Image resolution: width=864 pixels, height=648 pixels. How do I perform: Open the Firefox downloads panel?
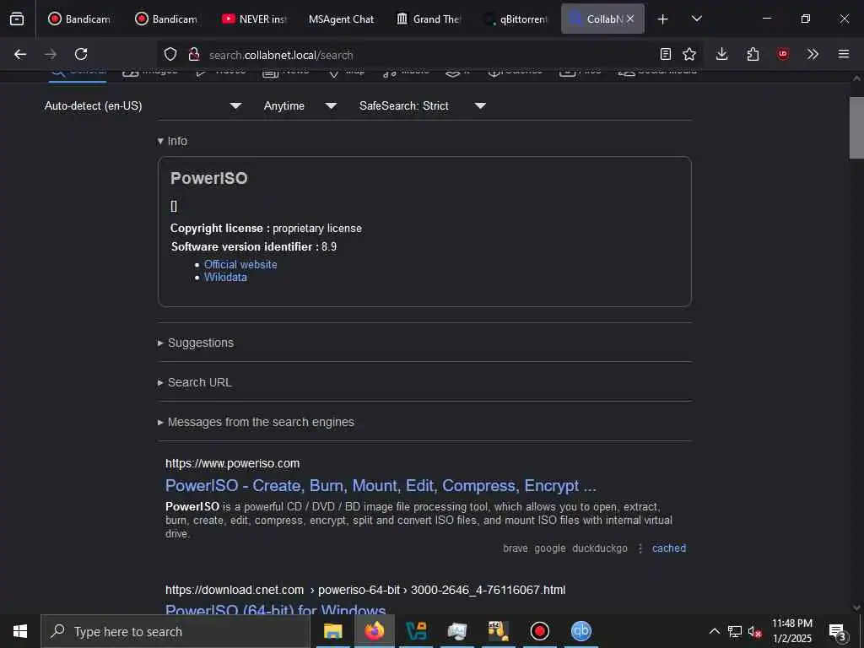click(x=722, y=54)
